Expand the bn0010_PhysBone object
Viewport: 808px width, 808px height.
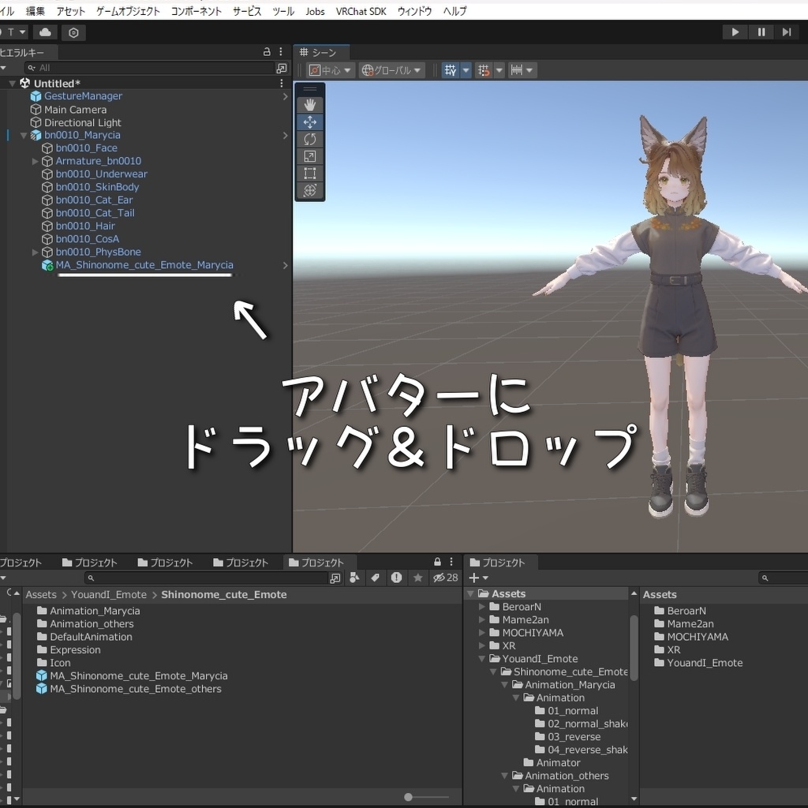point(35,252)
